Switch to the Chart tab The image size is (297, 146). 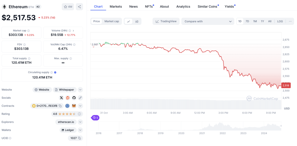[x=98, y=6]
